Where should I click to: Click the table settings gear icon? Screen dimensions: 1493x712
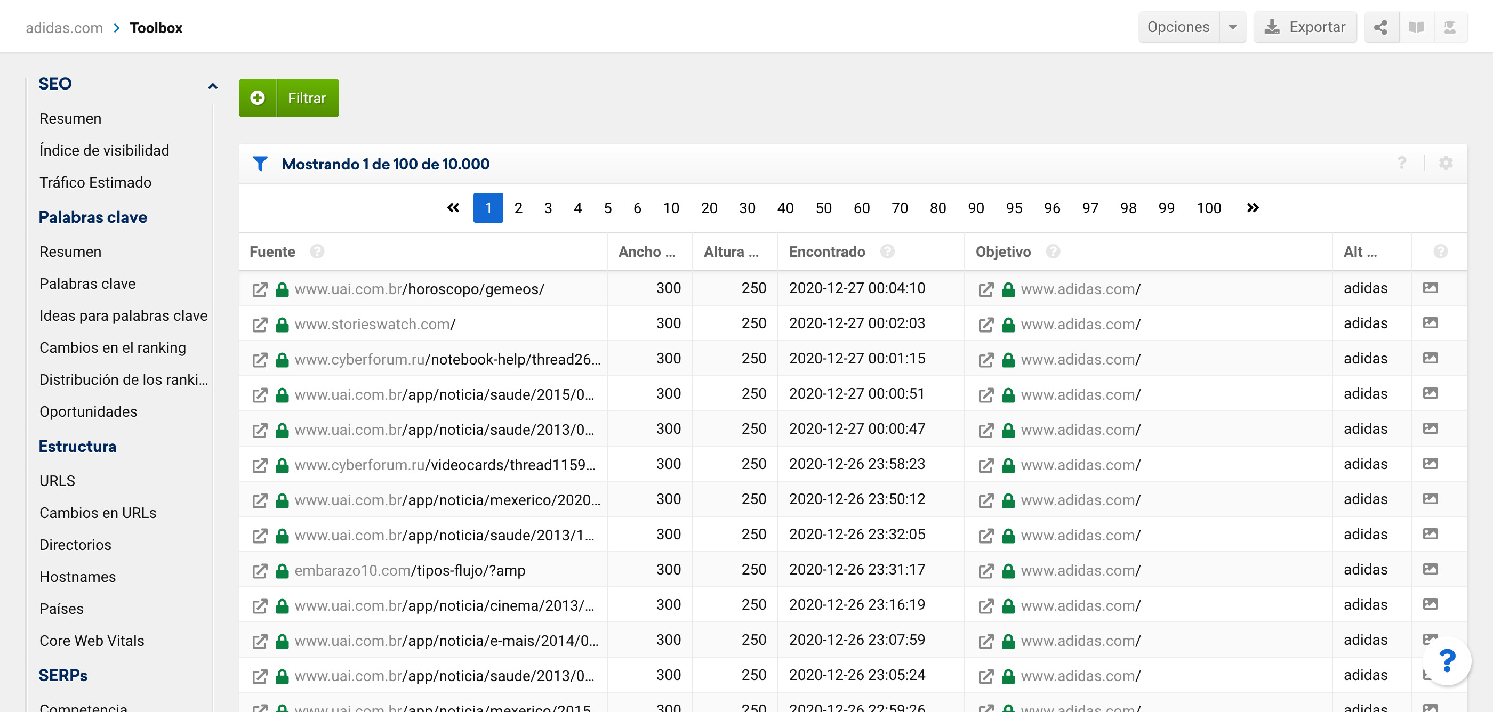pos(1446,164)
